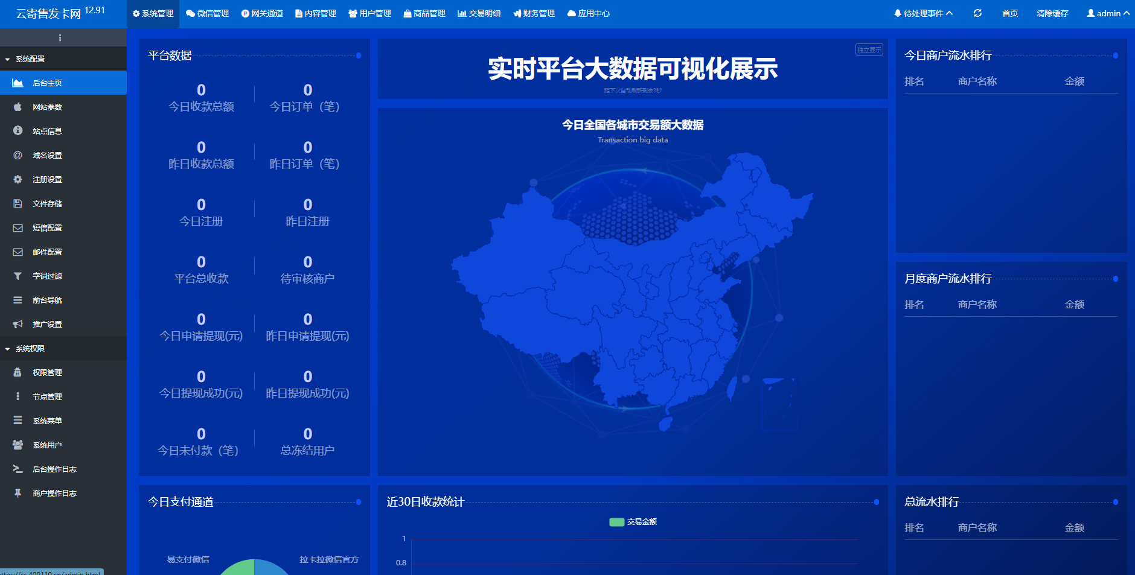Click the 独立显示 button
1135x575 pixels.
click(x=869, y=49)
